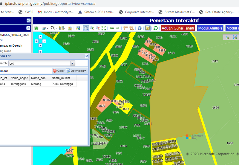Select the Marang cell in results
239x165 pixels.
click(36, 84)
